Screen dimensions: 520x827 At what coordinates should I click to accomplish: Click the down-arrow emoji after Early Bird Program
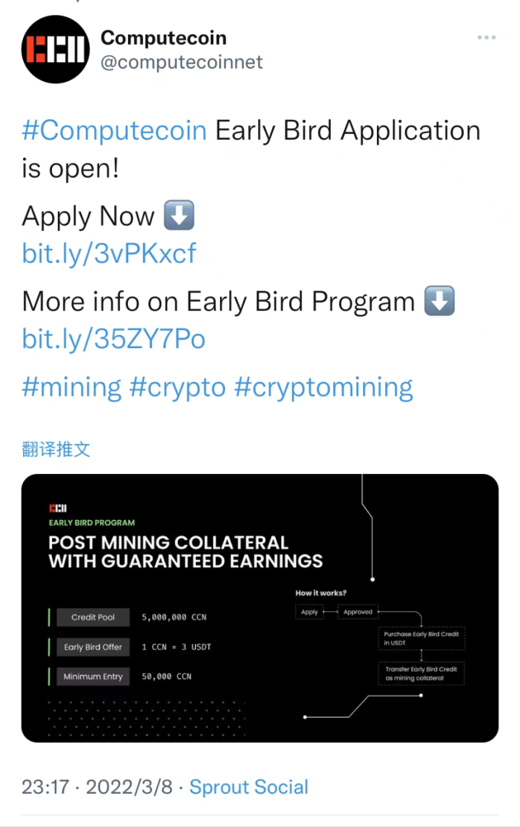[x=439, y=302]
